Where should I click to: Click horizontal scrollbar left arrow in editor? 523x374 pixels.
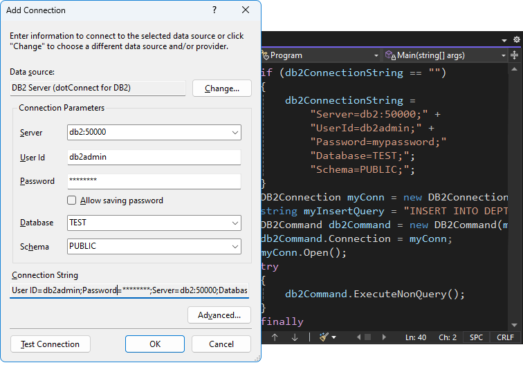coord(358,337)
